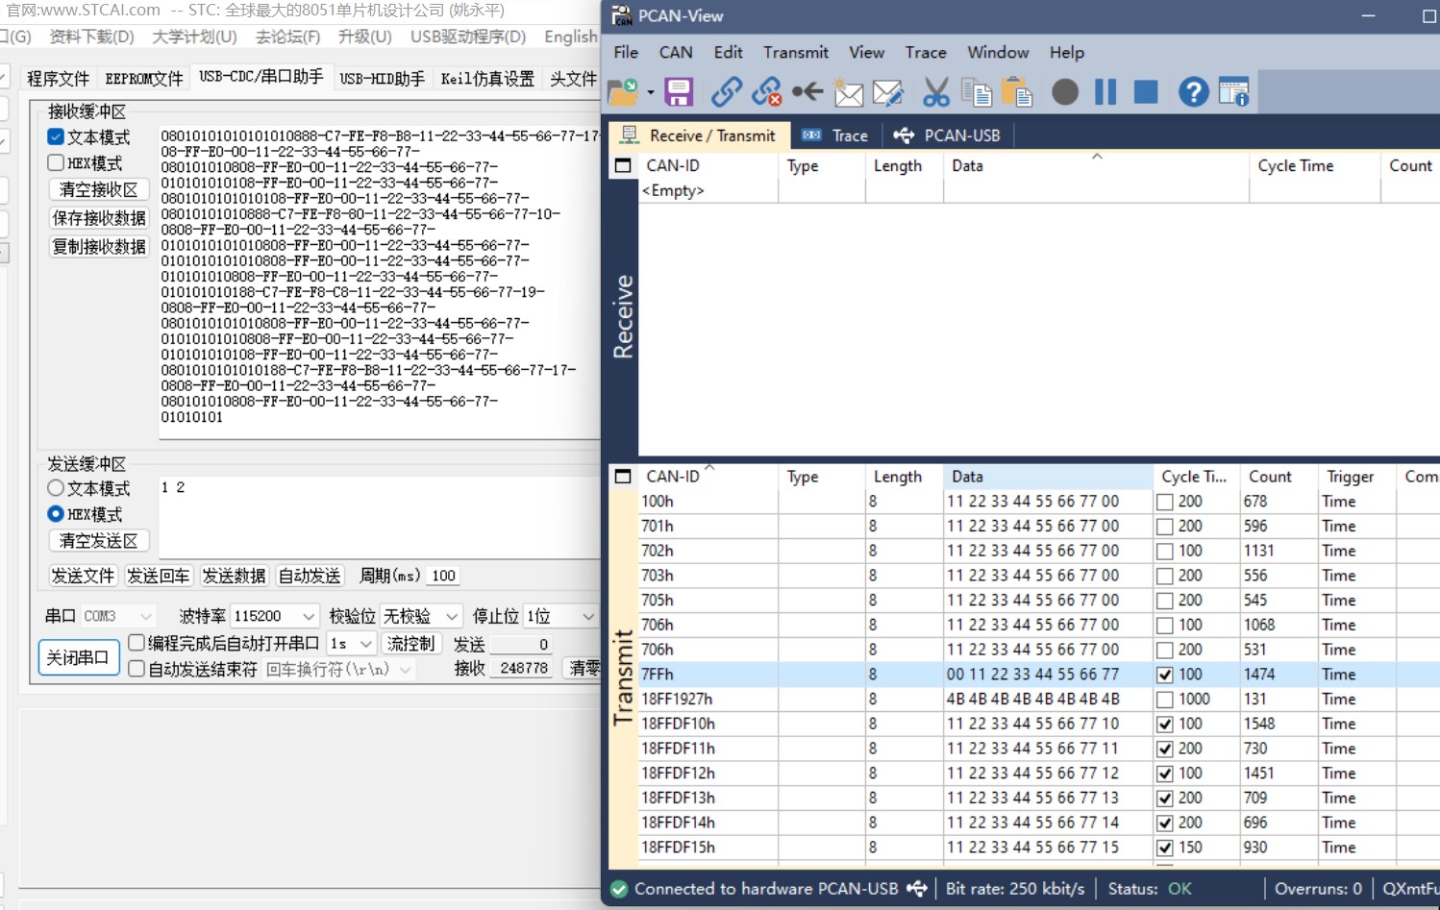Click green connected check icon in status bar
Viewport: 1440px width, 910px height.
click(619, 889)
